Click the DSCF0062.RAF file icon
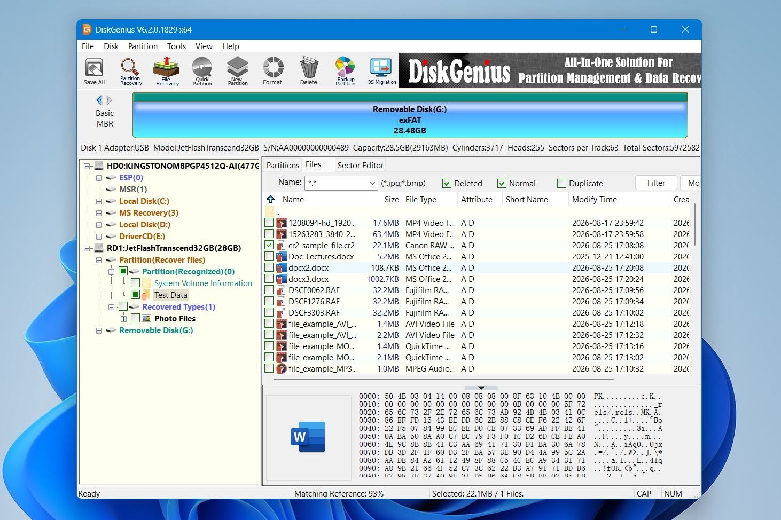Screen dimensions: 781x520 click(x=282, y=290)
